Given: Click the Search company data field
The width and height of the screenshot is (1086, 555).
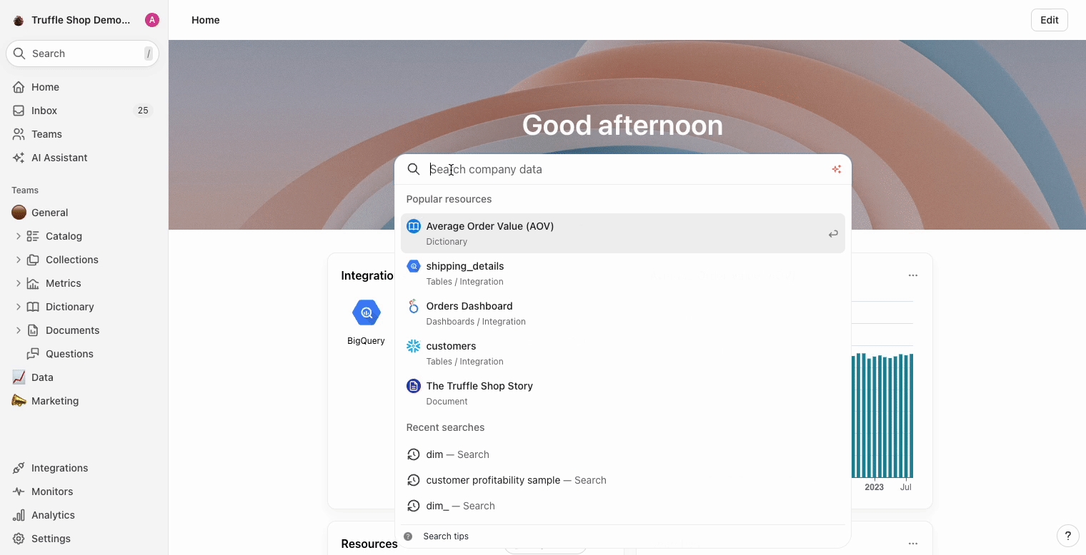Looking at the screenshot, I should click(622, 169).
